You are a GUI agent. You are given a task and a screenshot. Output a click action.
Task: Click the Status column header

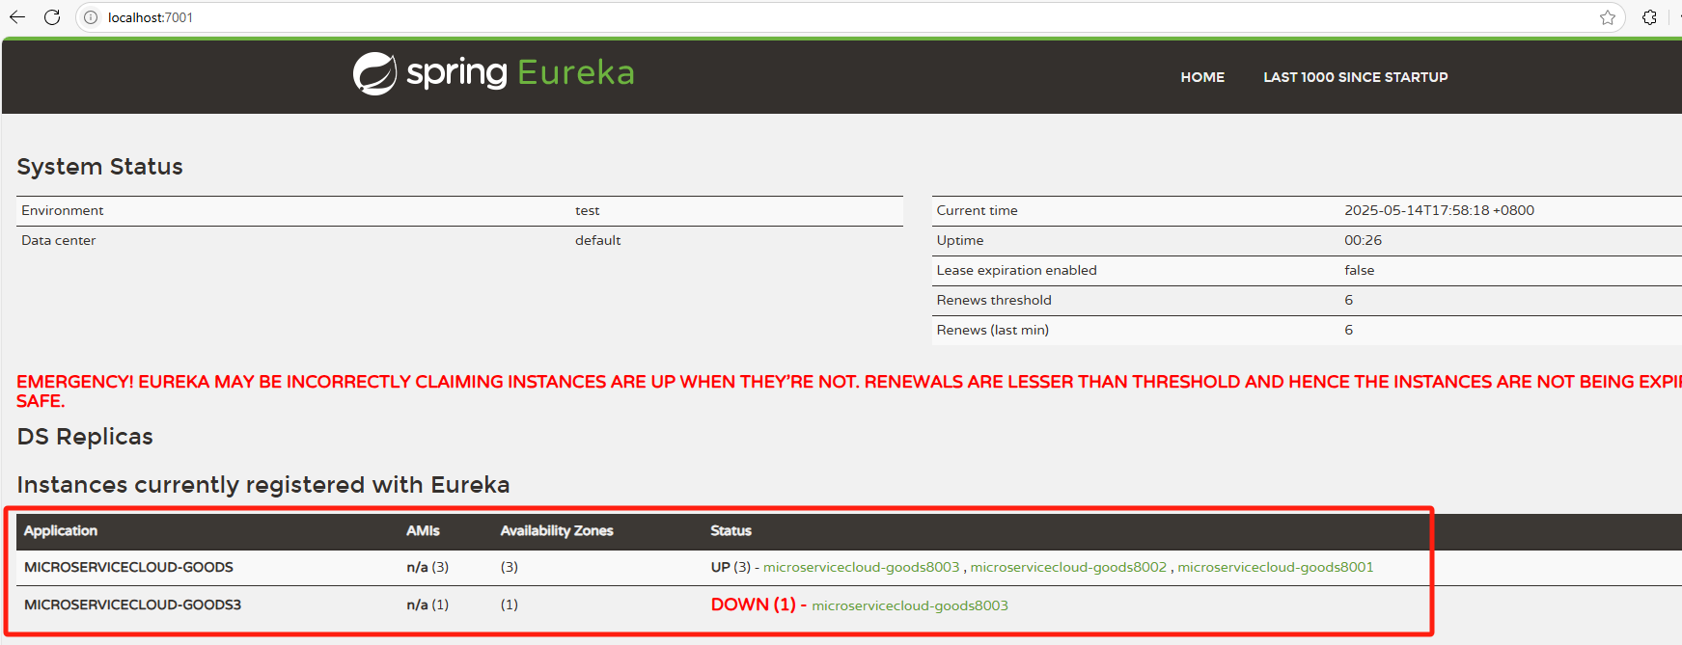point(731,530)
